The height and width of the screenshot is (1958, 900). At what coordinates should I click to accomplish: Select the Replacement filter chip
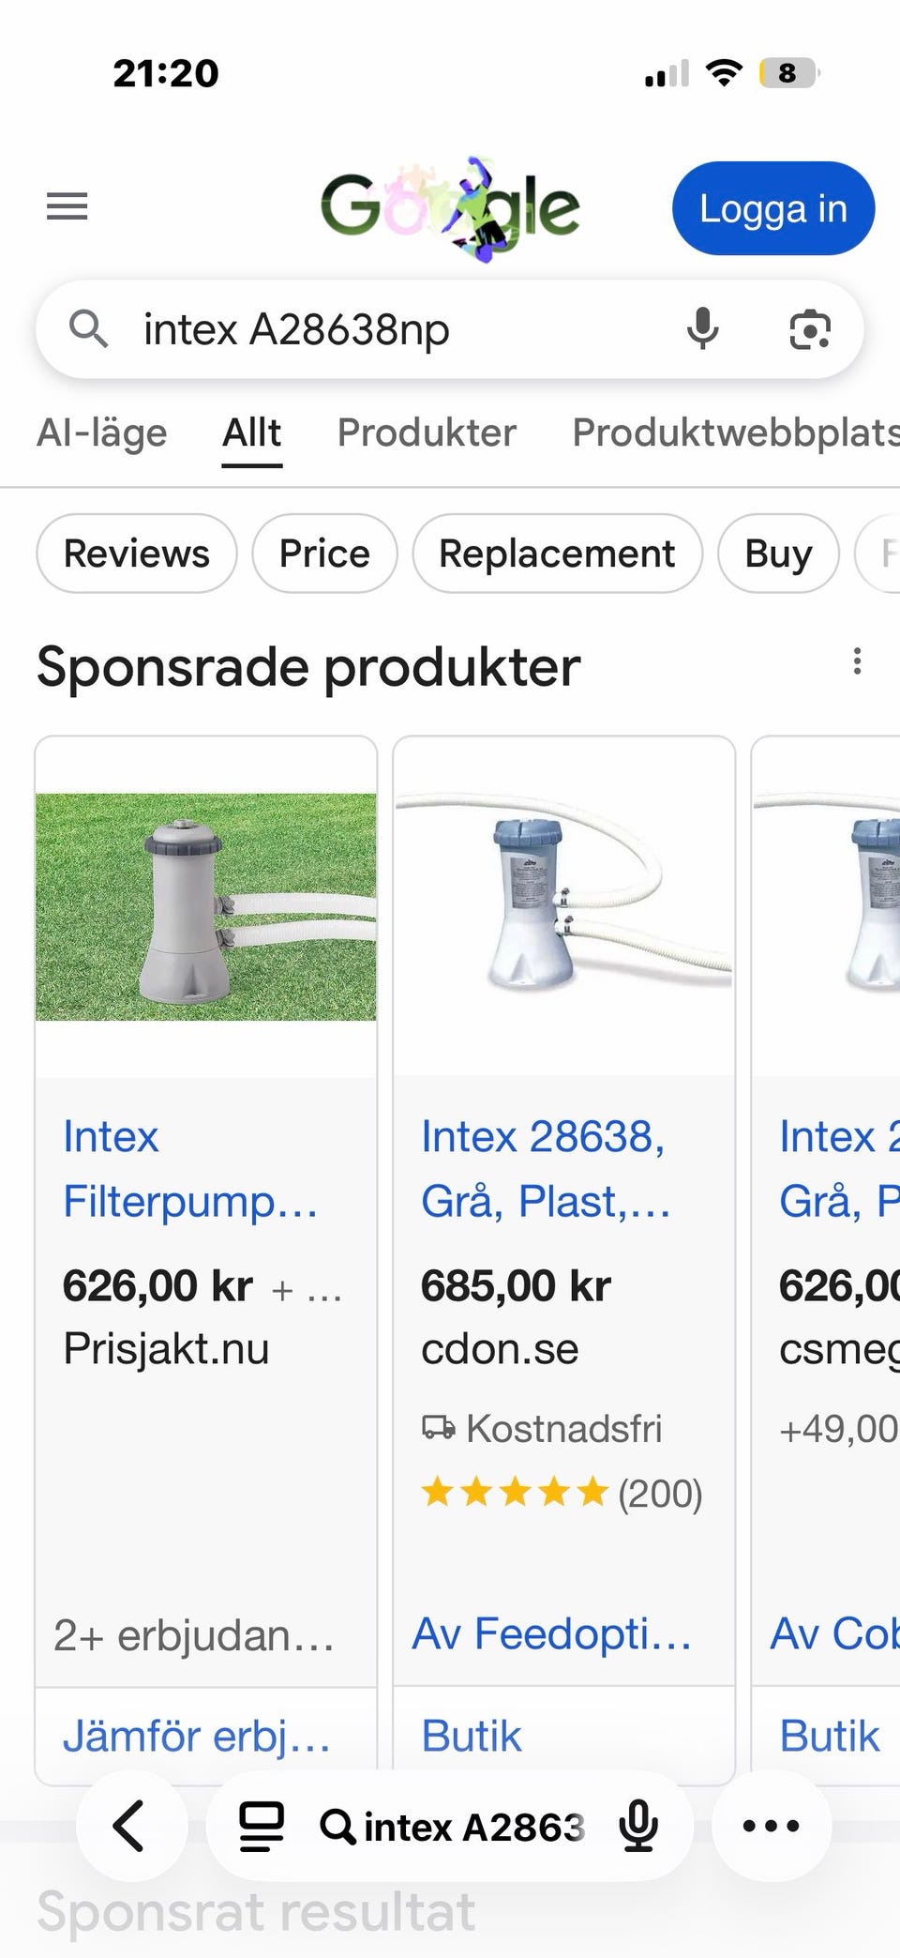pyautogui.click(x=557, y=554)
